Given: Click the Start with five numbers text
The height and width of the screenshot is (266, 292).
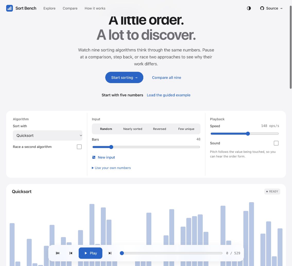Looking at the screenshot, I should tap(122, 95).
